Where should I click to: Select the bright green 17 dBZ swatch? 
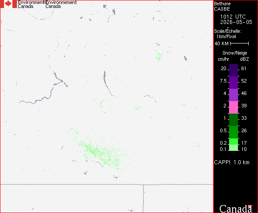[234, 142]
